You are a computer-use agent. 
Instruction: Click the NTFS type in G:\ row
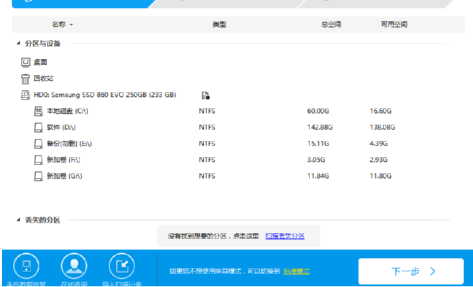point(207,176)
